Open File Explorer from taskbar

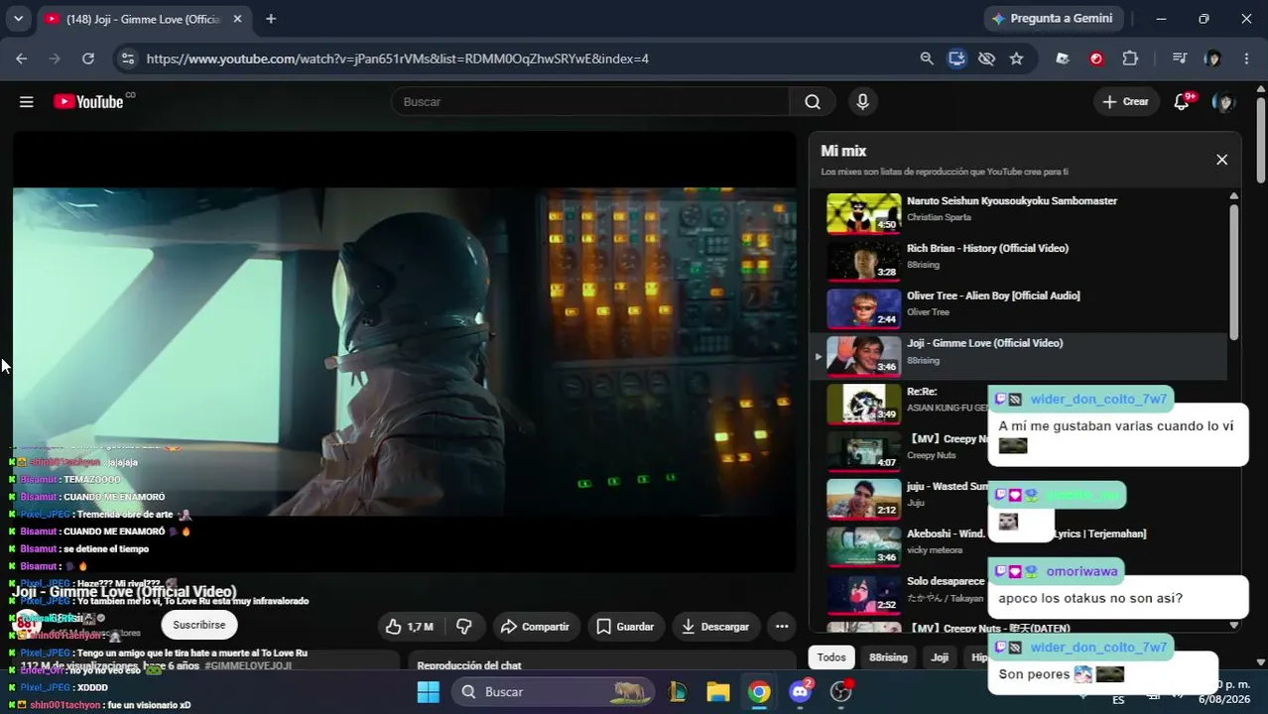[718, 691]
